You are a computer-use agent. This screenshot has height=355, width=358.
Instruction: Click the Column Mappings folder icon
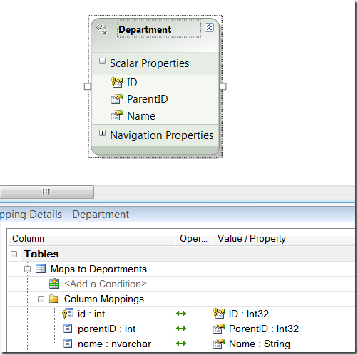[x=54, y=299]
